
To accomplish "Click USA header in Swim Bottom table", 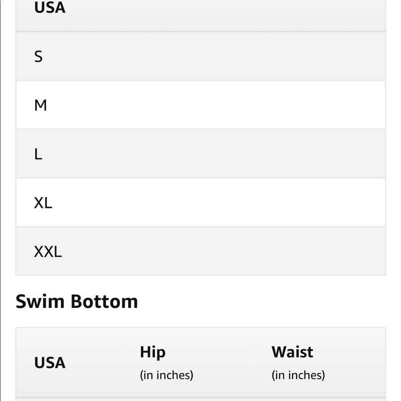I will (50, 363).
